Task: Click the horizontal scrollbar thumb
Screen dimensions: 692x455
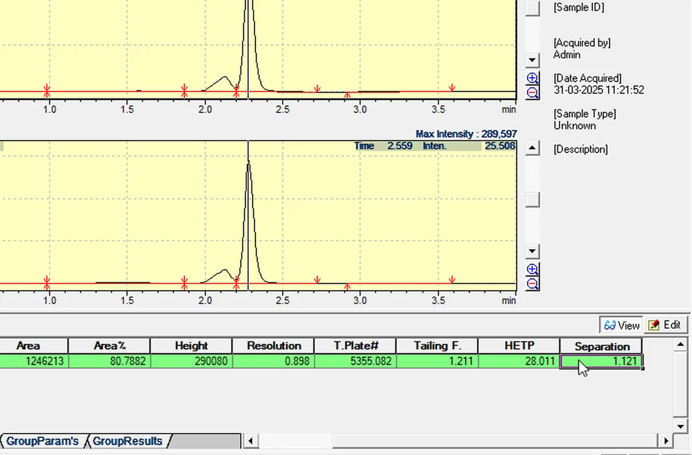Action: tap(495, 440)
